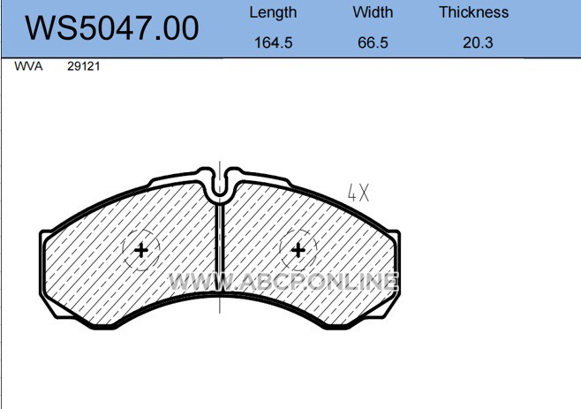Click the Thickness column header

(474, 12)
